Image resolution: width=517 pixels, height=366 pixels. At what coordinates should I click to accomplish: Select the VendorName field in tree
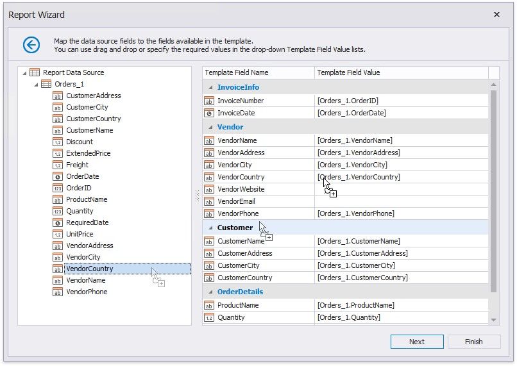(85, 280)
